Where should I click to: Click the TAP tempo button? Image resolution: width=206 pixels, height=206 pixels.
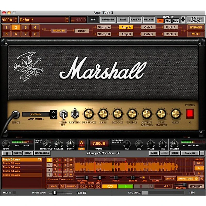click(x=93, y=20)
